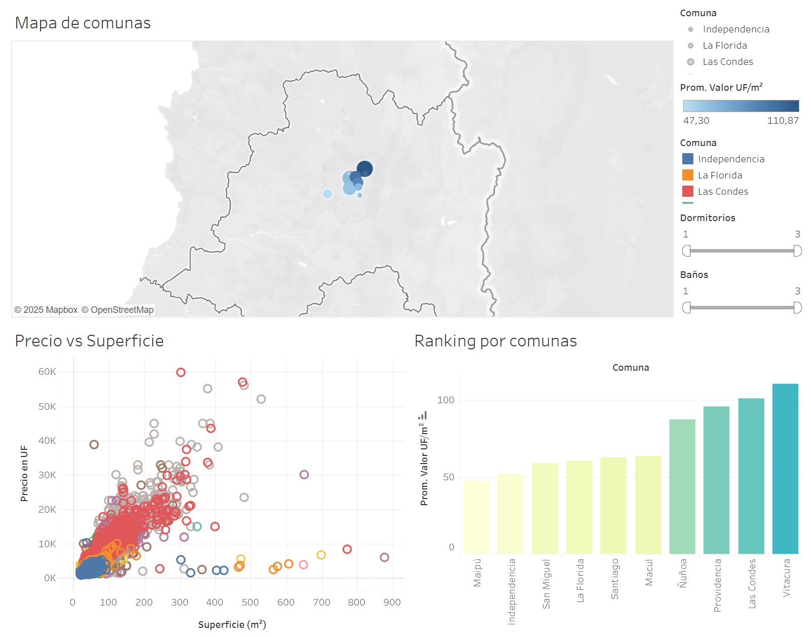This screenshot has width=811, height=637.
Task: Highlight La Florida orange color swatch
Action: [x=688, y=175]
